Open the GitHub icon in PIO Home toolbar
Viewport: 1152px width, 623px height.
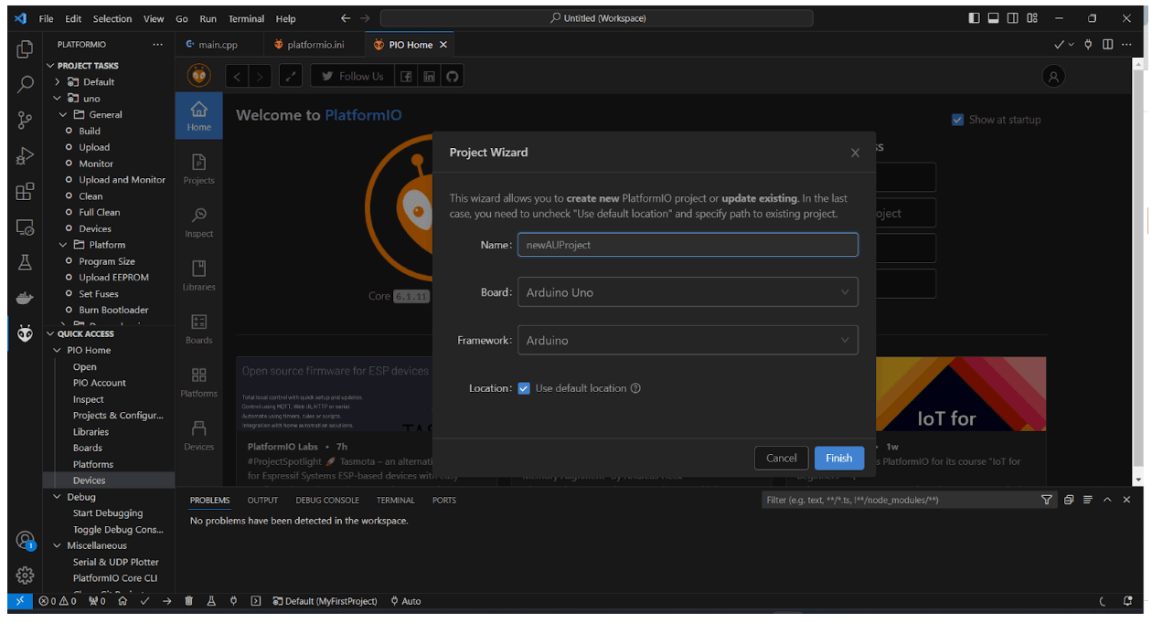(x=452, y=77)
